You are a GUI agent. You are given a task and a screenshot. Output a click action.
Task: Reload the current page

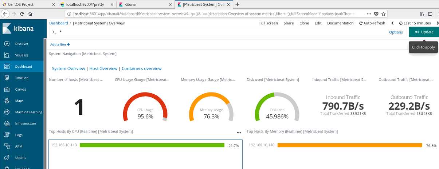pos(22,14)
